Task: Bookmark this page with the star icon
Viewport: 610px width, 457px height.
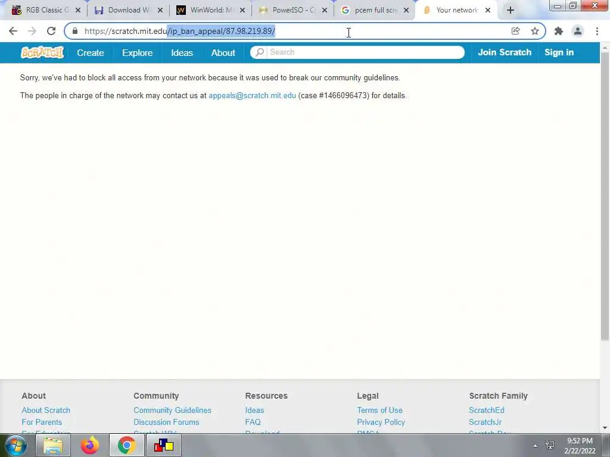Action: pos(535,31)
